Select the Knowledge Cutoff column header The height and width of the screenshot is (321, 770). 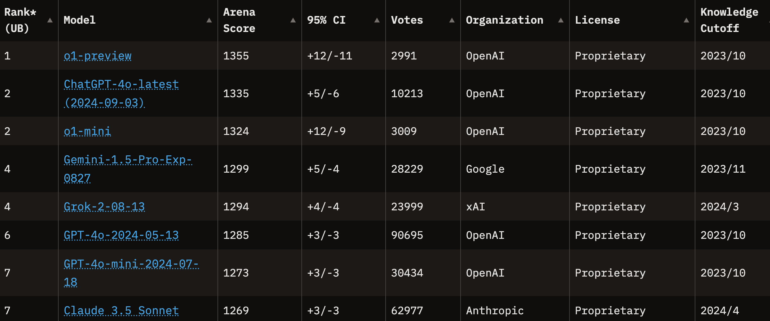pyautogui.click(x=729, y=20)
